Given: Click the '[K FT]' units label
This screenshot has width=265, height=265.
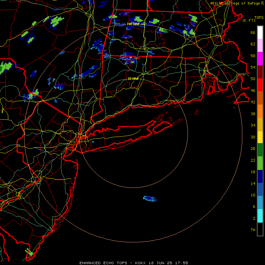Looking at the screenshot, I should point(249,20).
